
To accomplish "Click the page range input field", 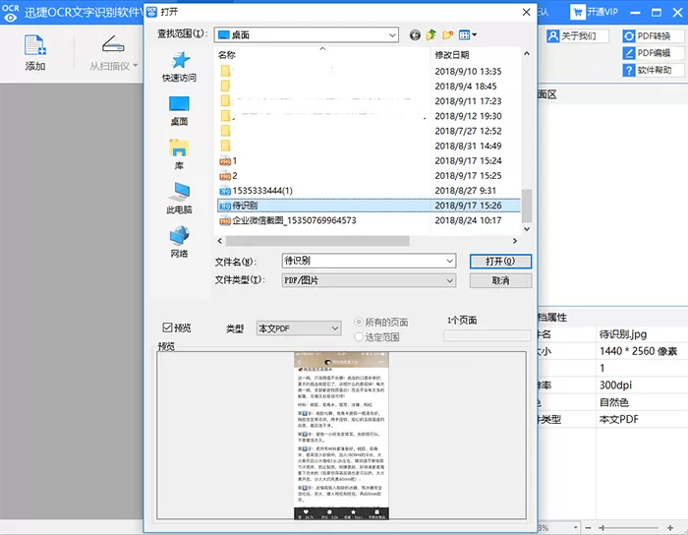I will 487,335.
